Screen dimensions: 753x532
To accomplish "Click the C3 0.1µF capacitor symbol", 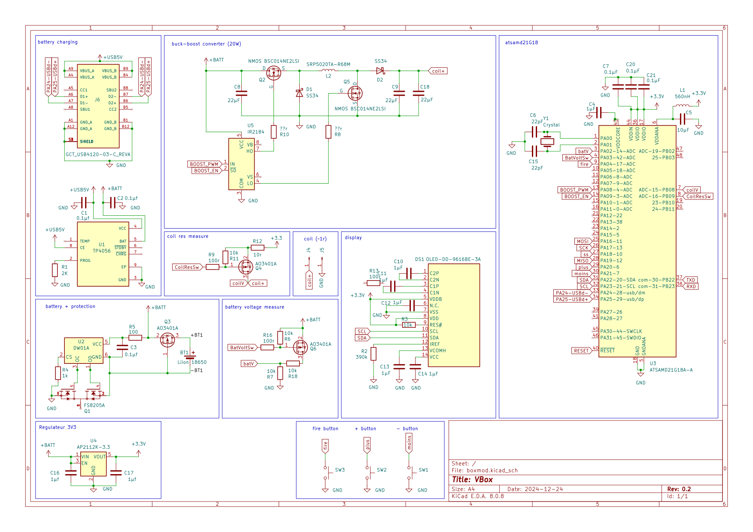I will click(x=122, y=348).
